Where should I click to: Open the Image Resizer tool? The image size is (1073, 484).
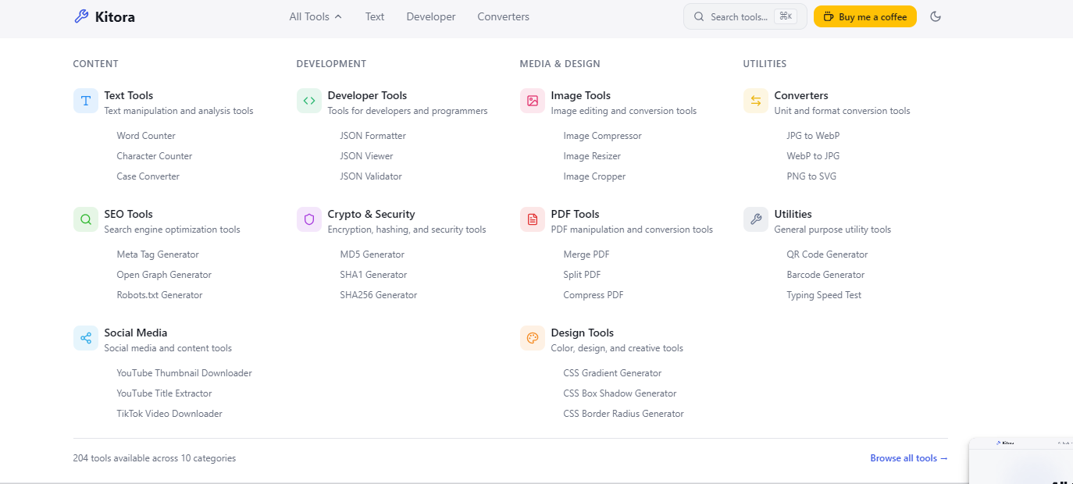coord(592,156)
